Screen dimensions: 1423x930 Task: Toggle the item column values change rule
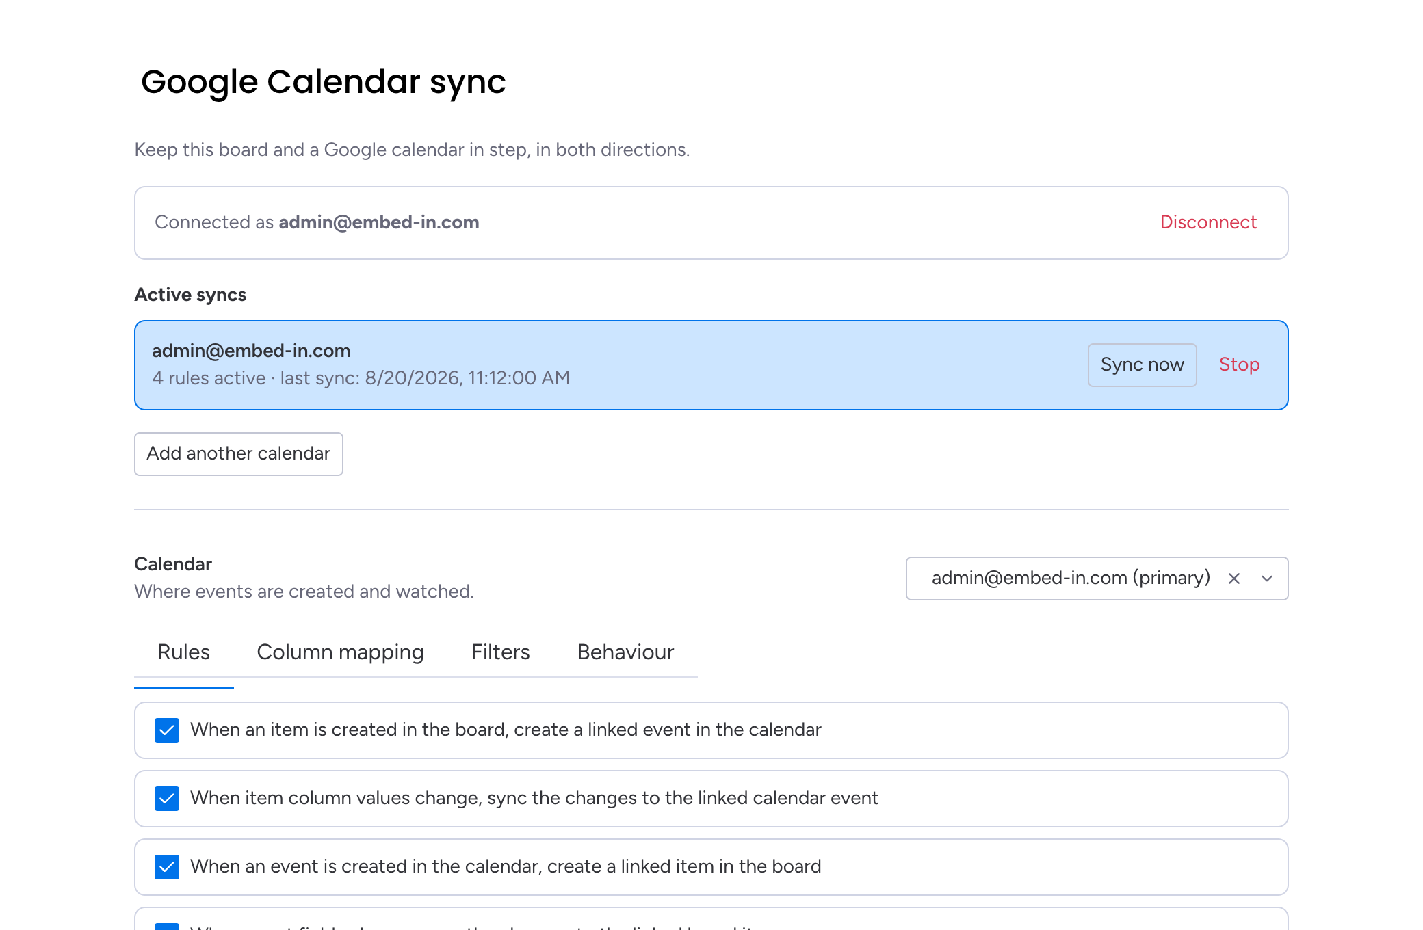pyautogui.click(x=167, y=799)
